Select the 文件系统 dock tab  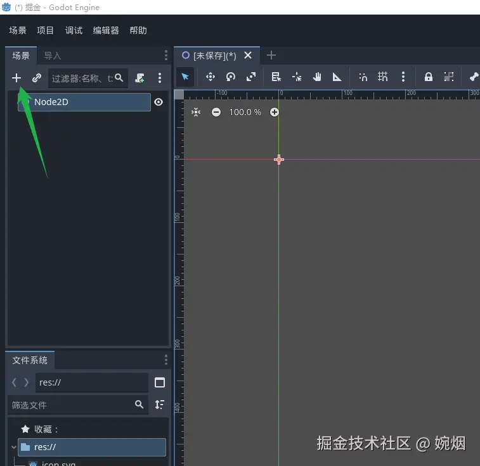(30, 360)
